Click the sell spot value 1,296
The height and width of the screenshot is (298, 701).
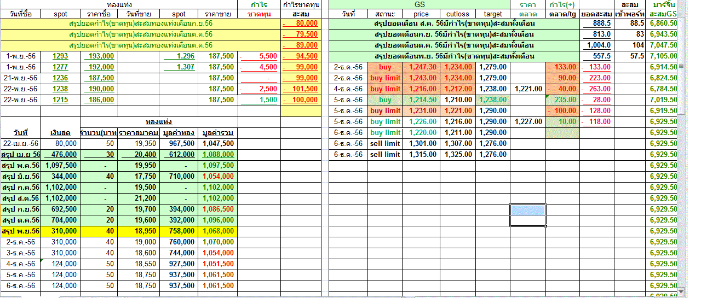180,56
